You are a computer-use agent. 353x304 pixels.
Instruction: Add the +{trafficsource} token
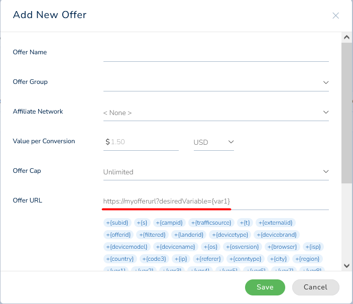pyautogui.click(x=211, y=223)
